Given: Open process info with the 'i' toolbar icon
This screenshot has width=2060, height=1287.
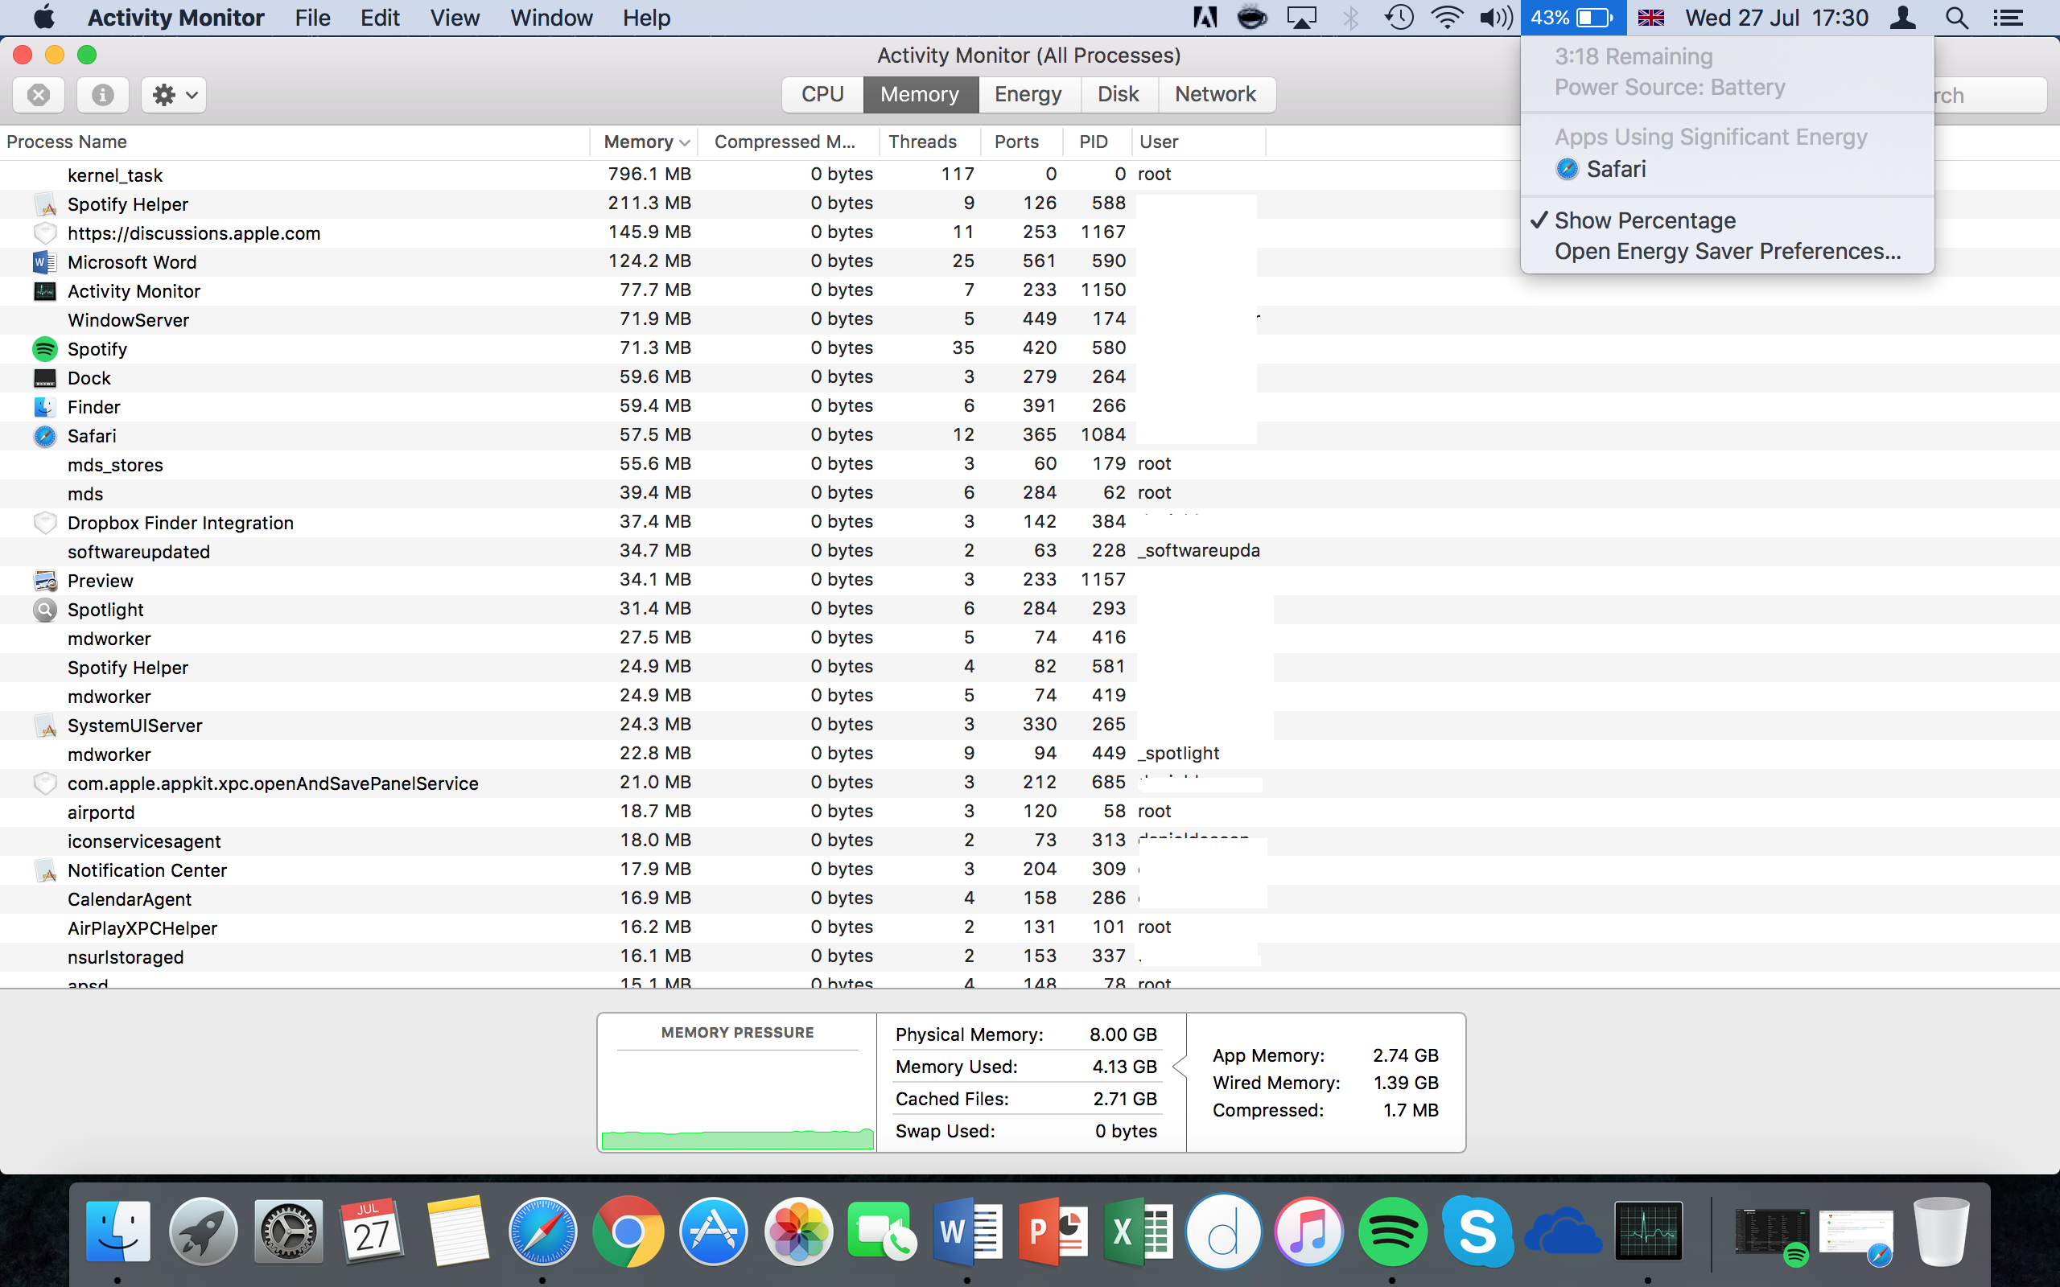Looking at the screenshot, I should [102, 94].
